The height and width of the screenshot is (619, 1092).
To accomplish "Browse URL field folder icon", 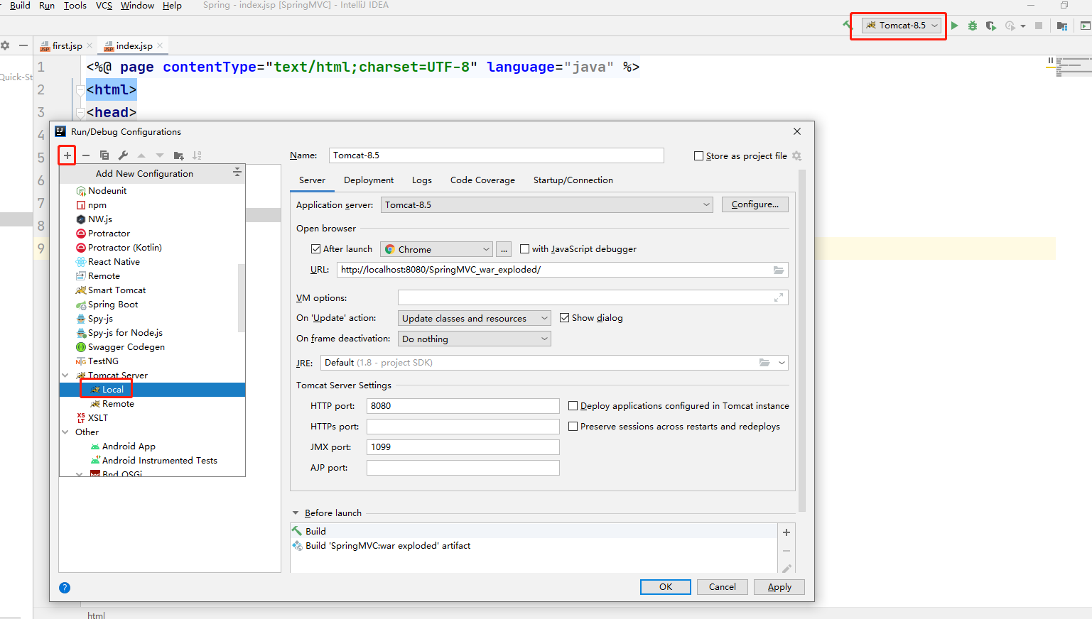I will (x=779, y=270).
